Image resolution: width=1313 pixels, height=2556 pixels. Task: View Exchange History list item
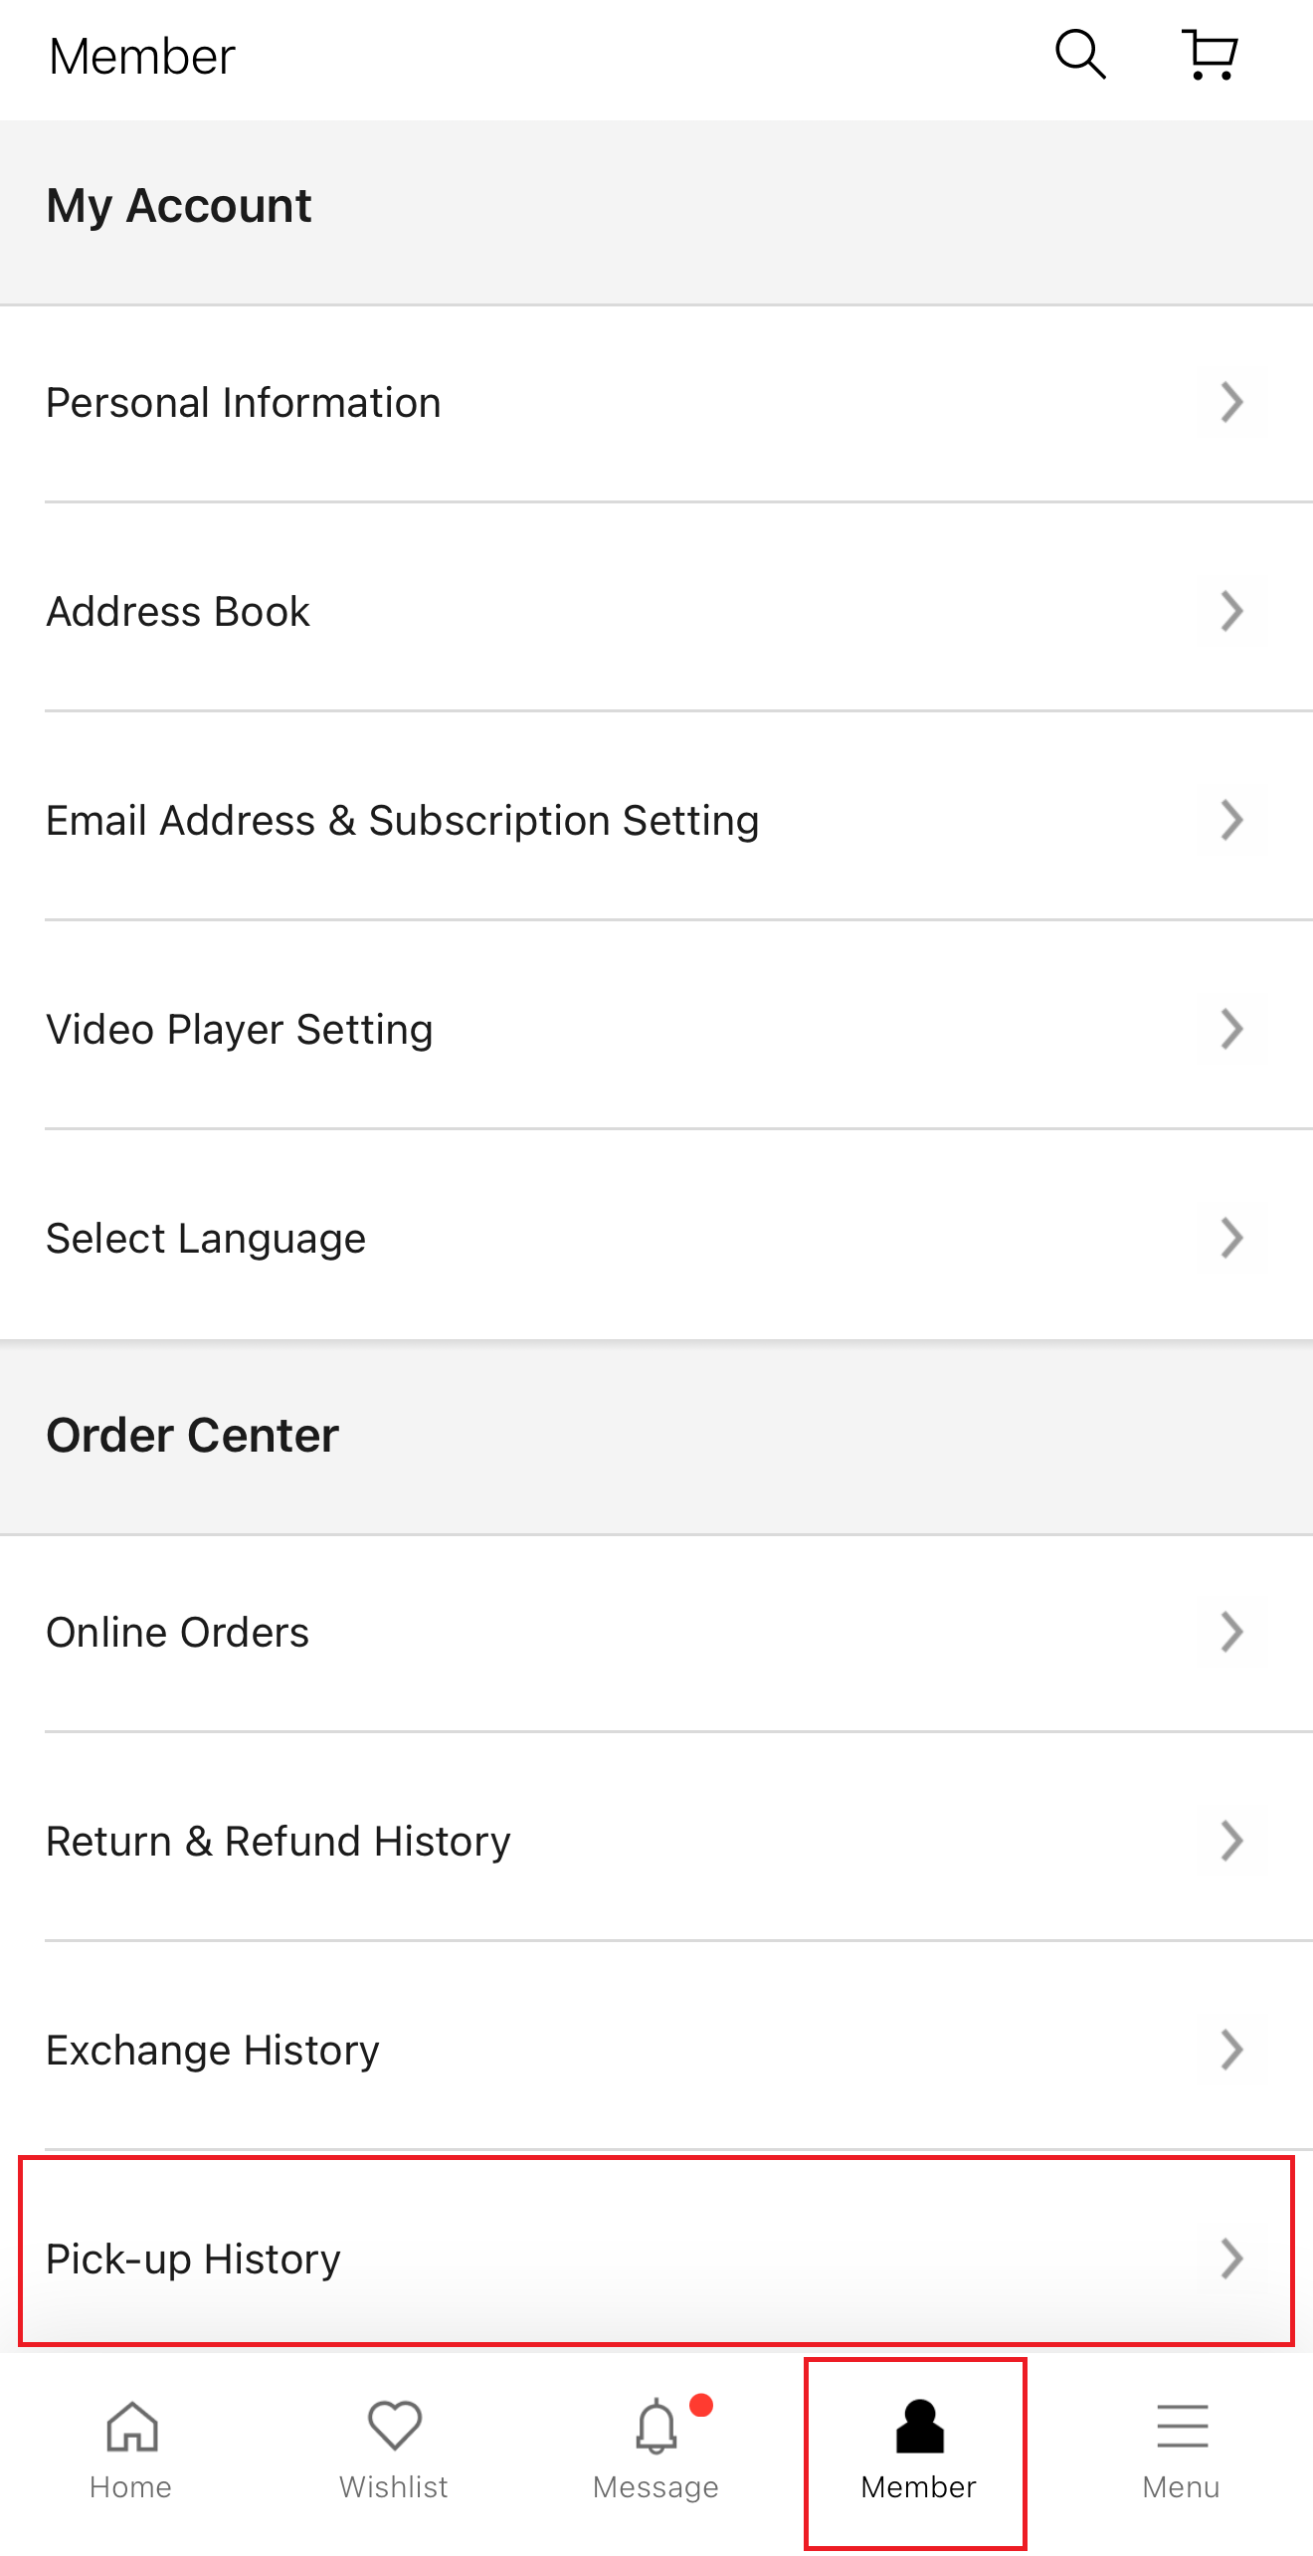(x=213, y=2051)
